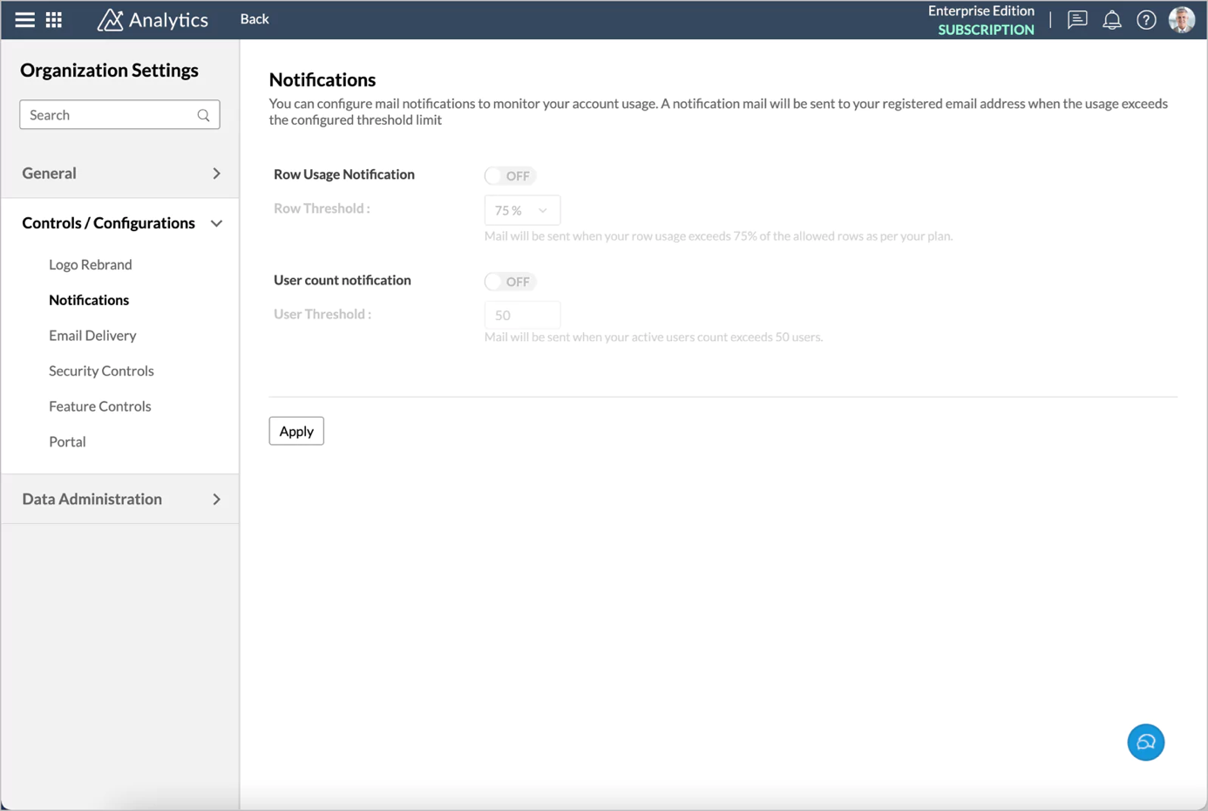Open the hamburger main menu
1208x811 pixels.
tap(24, 19)
